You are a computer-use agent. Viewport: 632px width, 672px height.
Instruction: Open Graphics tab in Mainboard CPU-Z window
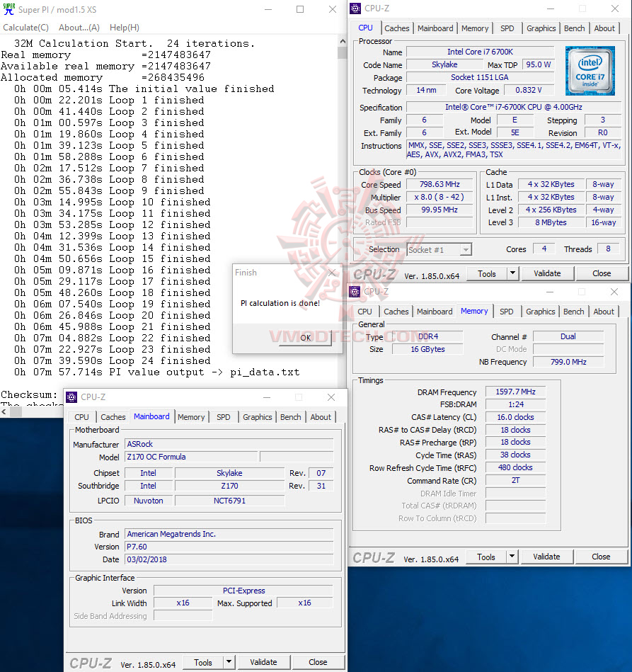[257, 417]
